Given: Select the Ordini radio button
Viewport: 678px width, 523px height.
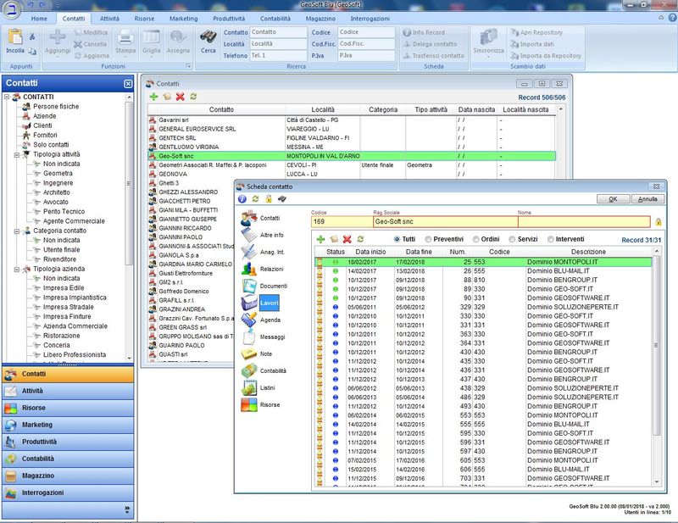Looking at the screenshot, I should pos(474,240).
